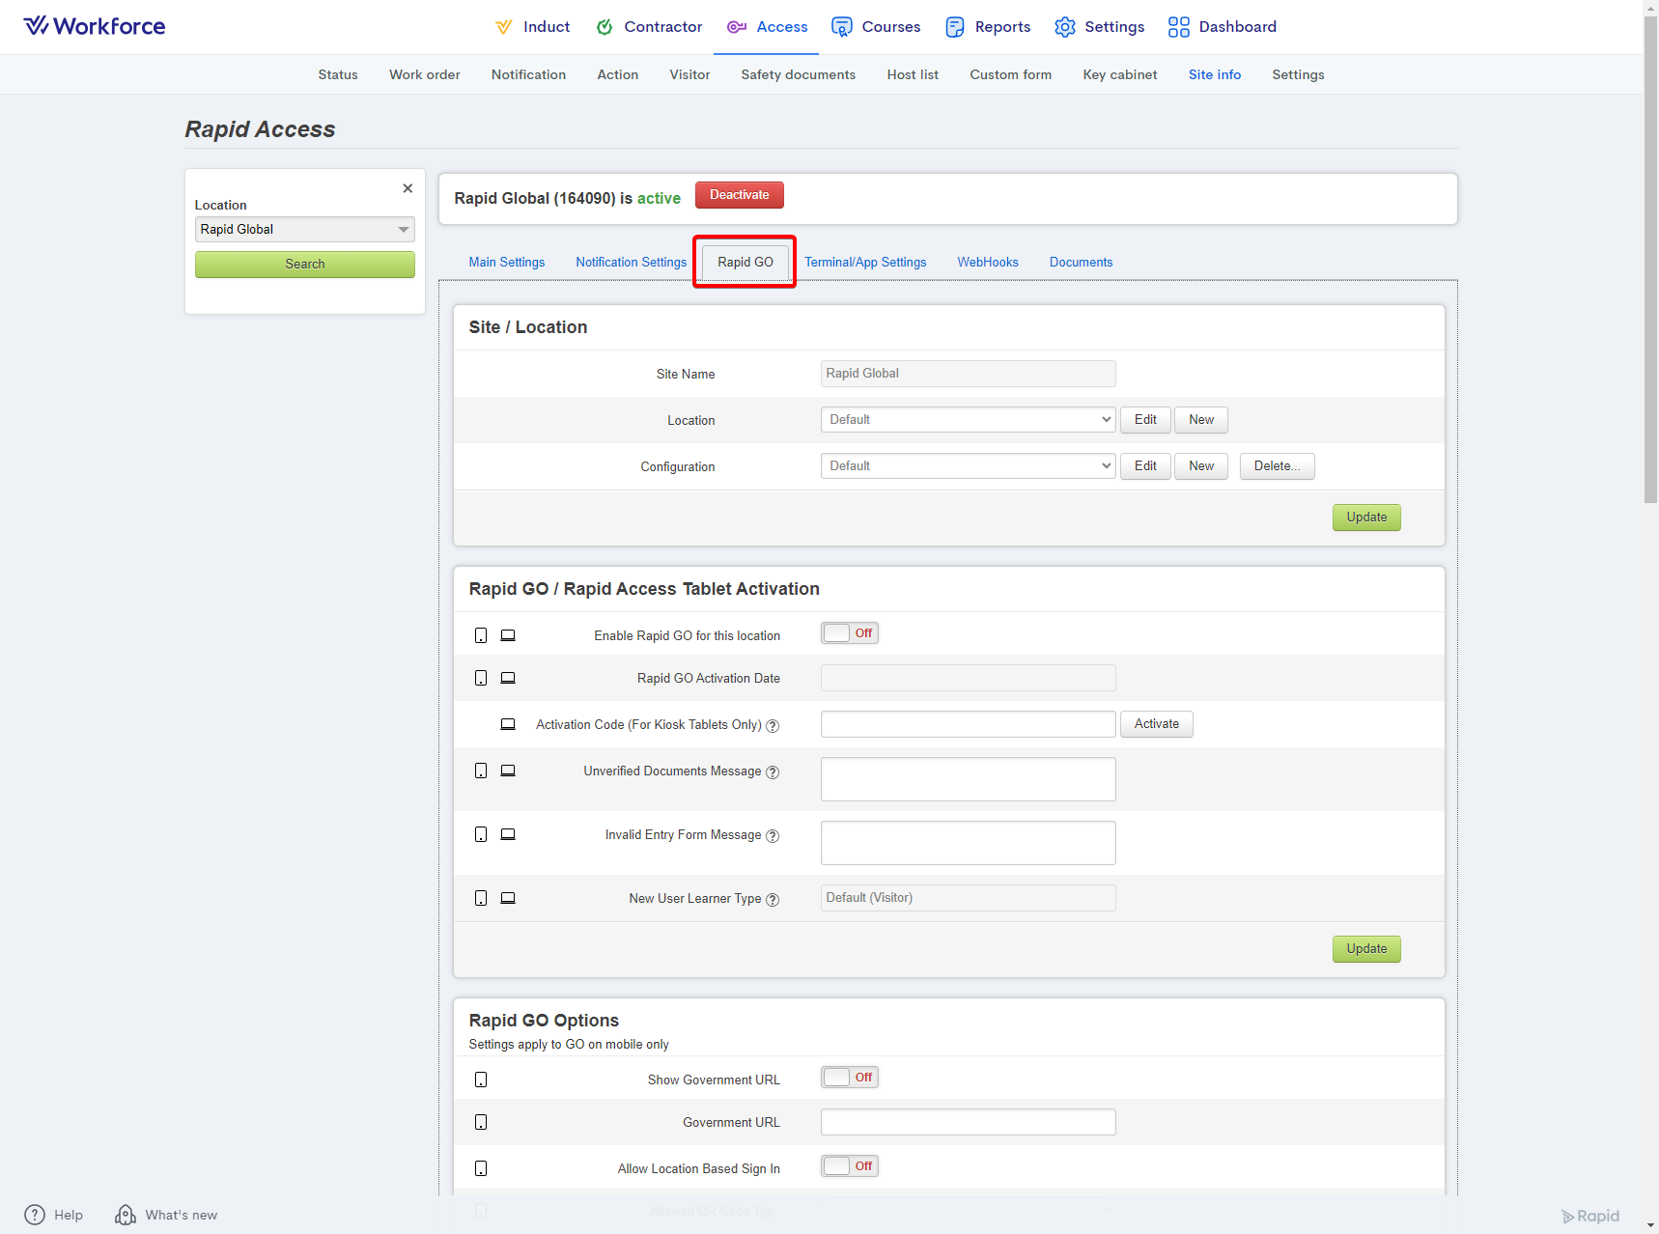Click Update in Site / Location section
This screenshot has width=1659, height=1234.
(1366, 518)
